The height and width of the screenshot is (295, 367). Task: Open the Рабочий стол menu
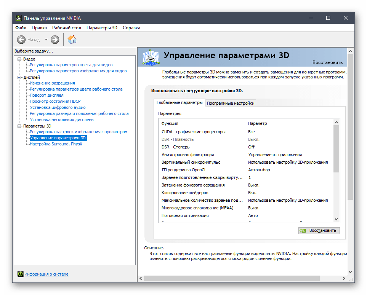[66, 28]
